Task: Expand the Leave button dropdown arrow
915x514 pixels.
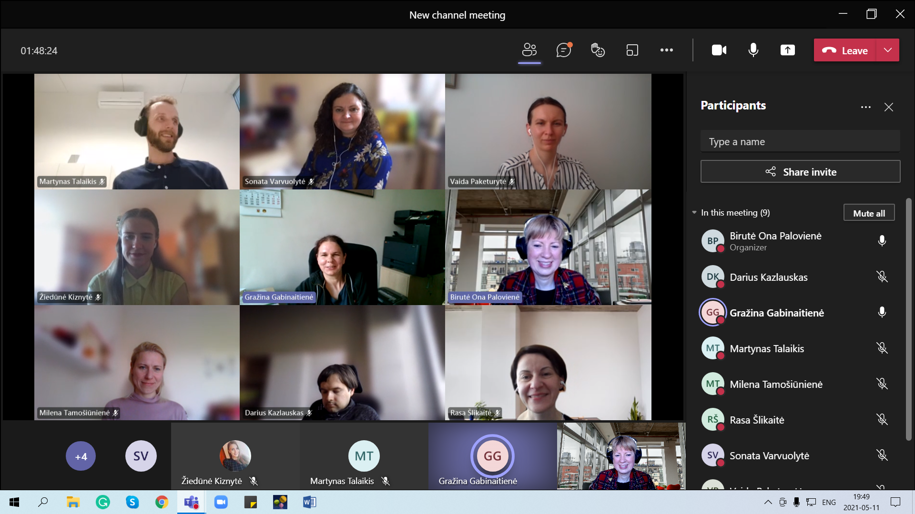Action: (887, 50)
